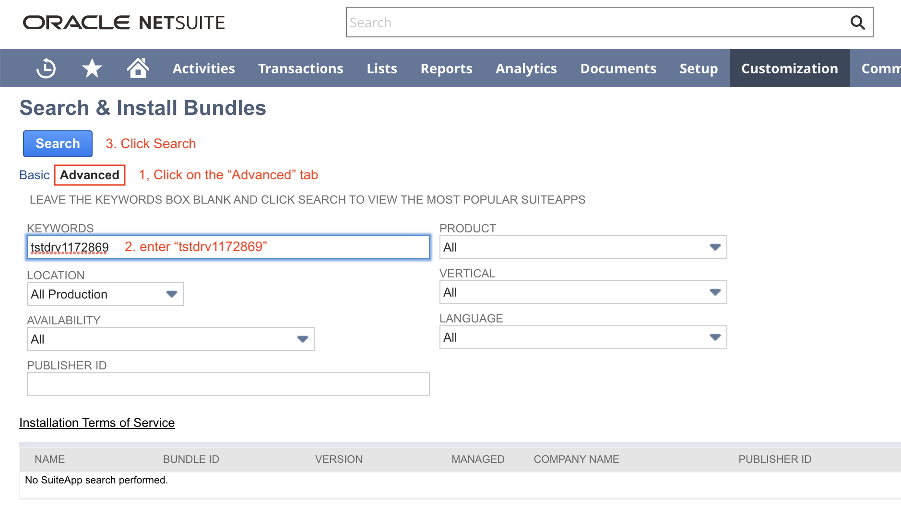
Task: Open the Customization menu
Action: [x=789, y=68]
